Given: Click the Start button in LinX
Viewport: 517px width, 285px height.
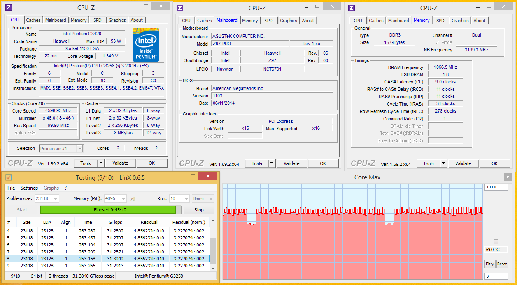Looking at the screenshot, I should click(x=22, y=210).
